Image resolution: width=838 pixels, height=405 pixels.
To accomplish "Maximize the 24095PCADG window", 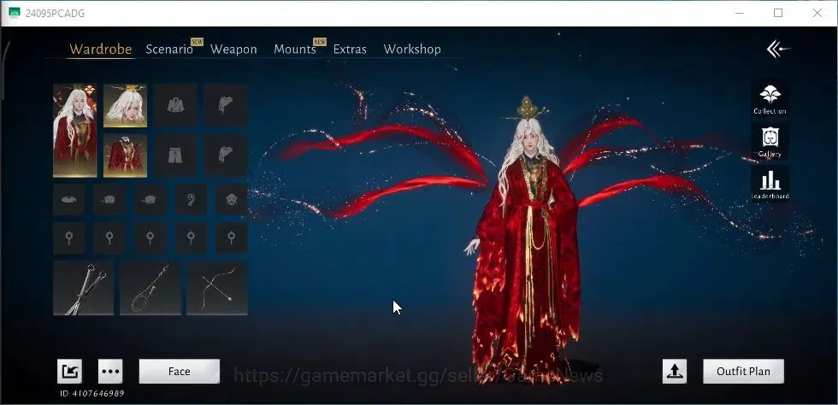I will pyautogui.click(x=778, y=13).
